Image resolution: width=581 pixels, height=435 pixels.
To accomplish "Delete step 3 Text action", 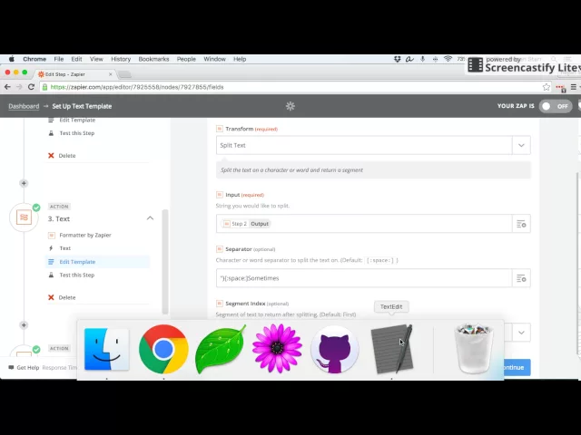I will click(x=62, y=297).
